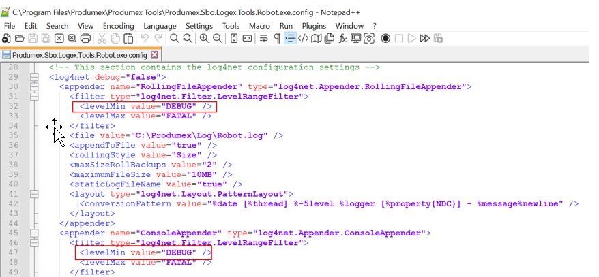Open the Edit menu
599x277 pixels.
(31, 26)
